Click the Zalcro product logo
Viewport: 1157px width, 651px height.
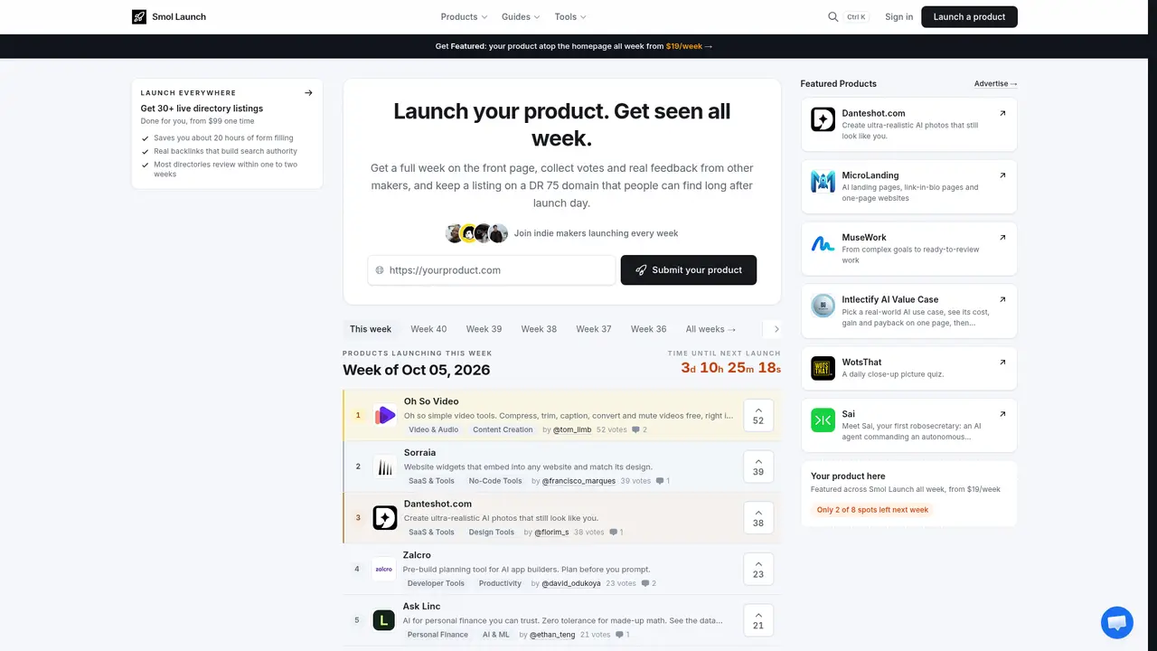(x=384, y=569)
